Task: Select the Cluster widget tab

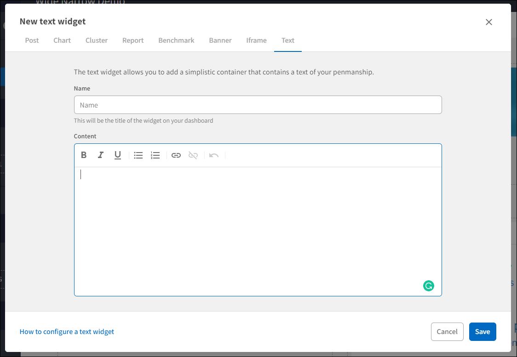Action: pyautogui.click(x=96, y=40)
